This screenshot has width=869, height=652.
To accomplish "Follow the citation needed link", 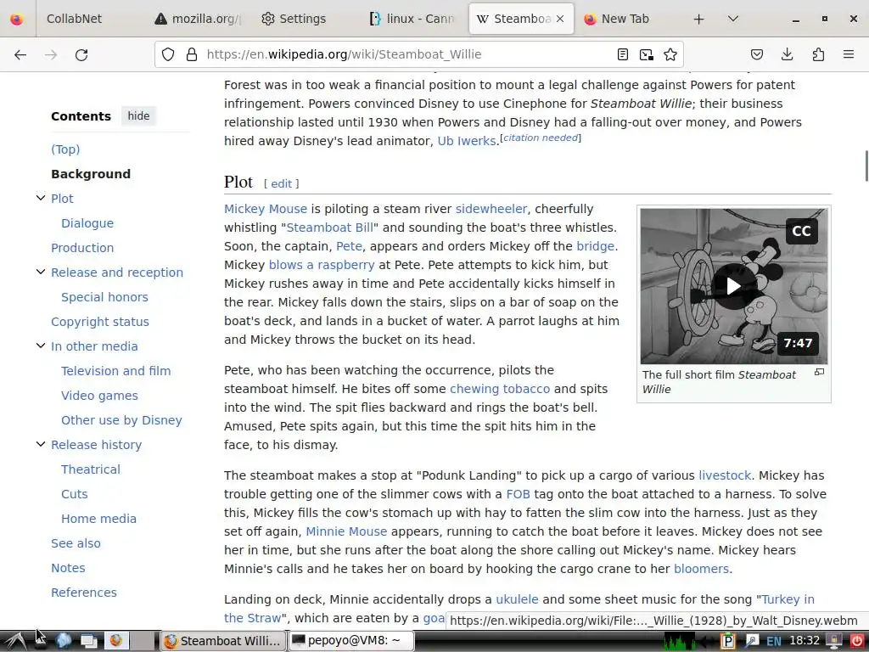I will coord(541,138).
